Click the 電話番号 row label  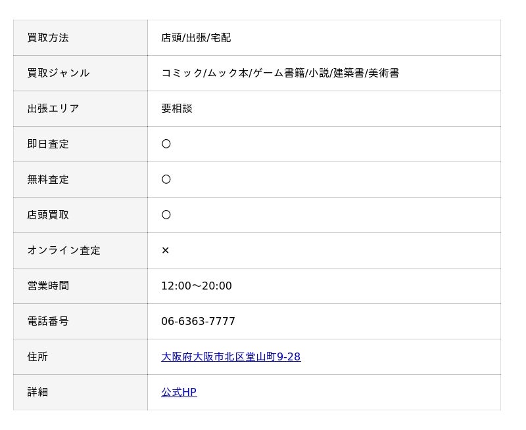point(48,321)
